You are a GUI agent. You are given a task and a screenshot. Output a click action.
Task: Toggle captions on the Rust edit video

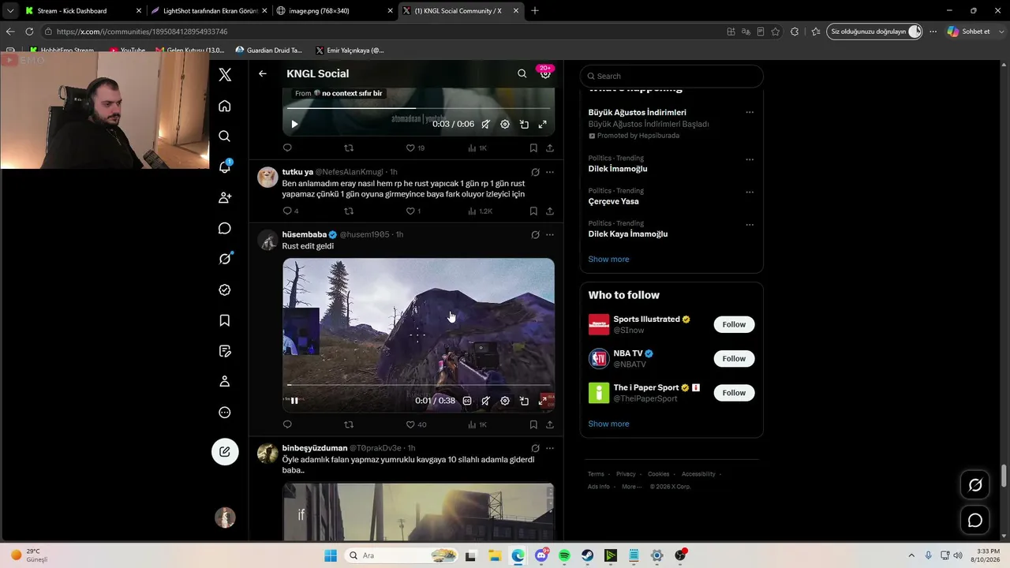467,401
